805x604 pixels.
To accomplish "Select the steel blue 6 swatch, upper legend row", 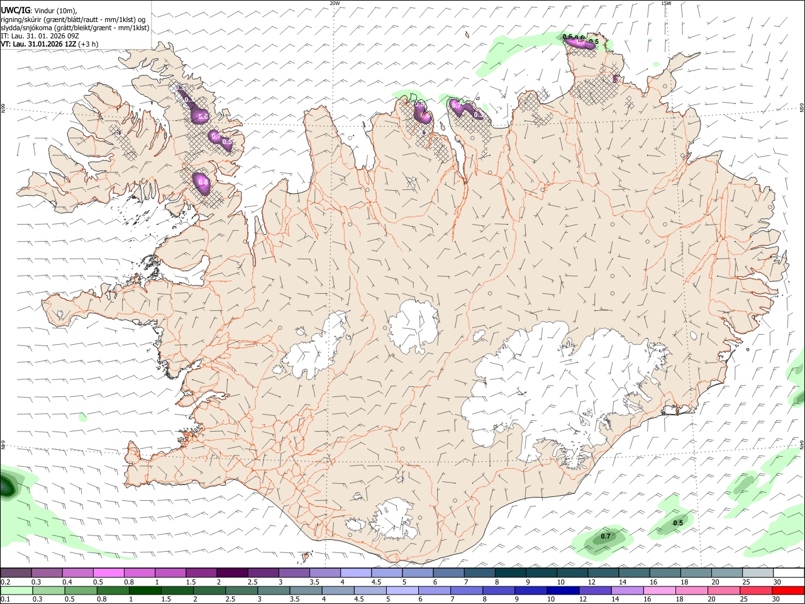I will tap(448, 573).
